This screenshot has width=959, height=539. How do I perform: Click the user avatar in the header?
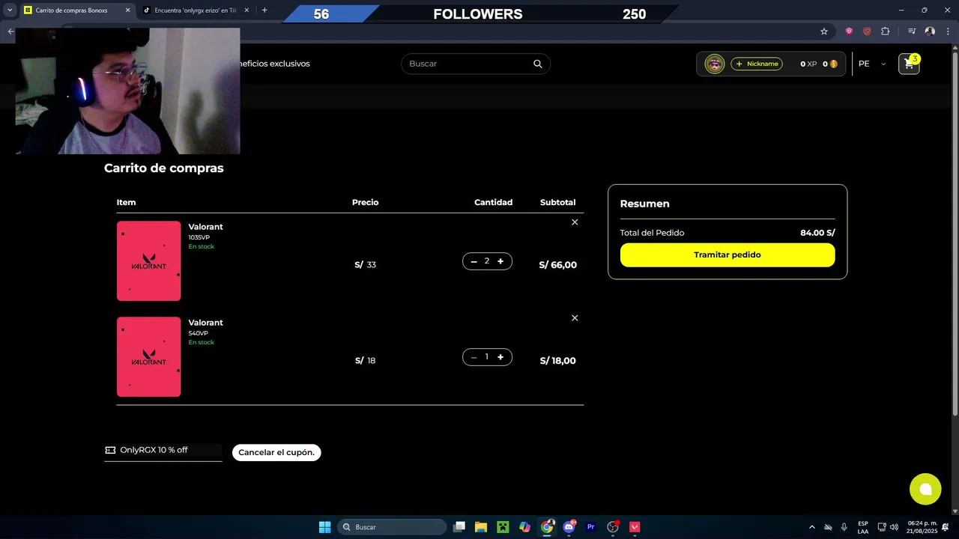tap(715, 64)
